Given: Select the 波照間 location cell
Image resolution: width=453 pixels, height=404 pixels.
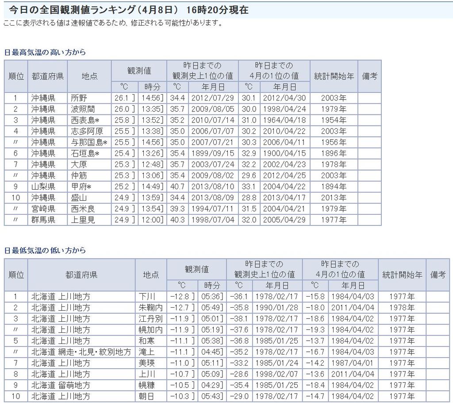Looking at the screenshot, I should [83, 109].
